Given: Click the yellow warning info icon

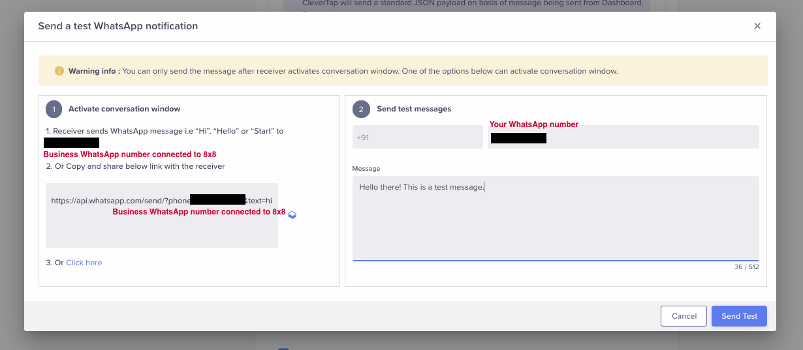Looking at the screenshot, I should (x=59, y=71).
